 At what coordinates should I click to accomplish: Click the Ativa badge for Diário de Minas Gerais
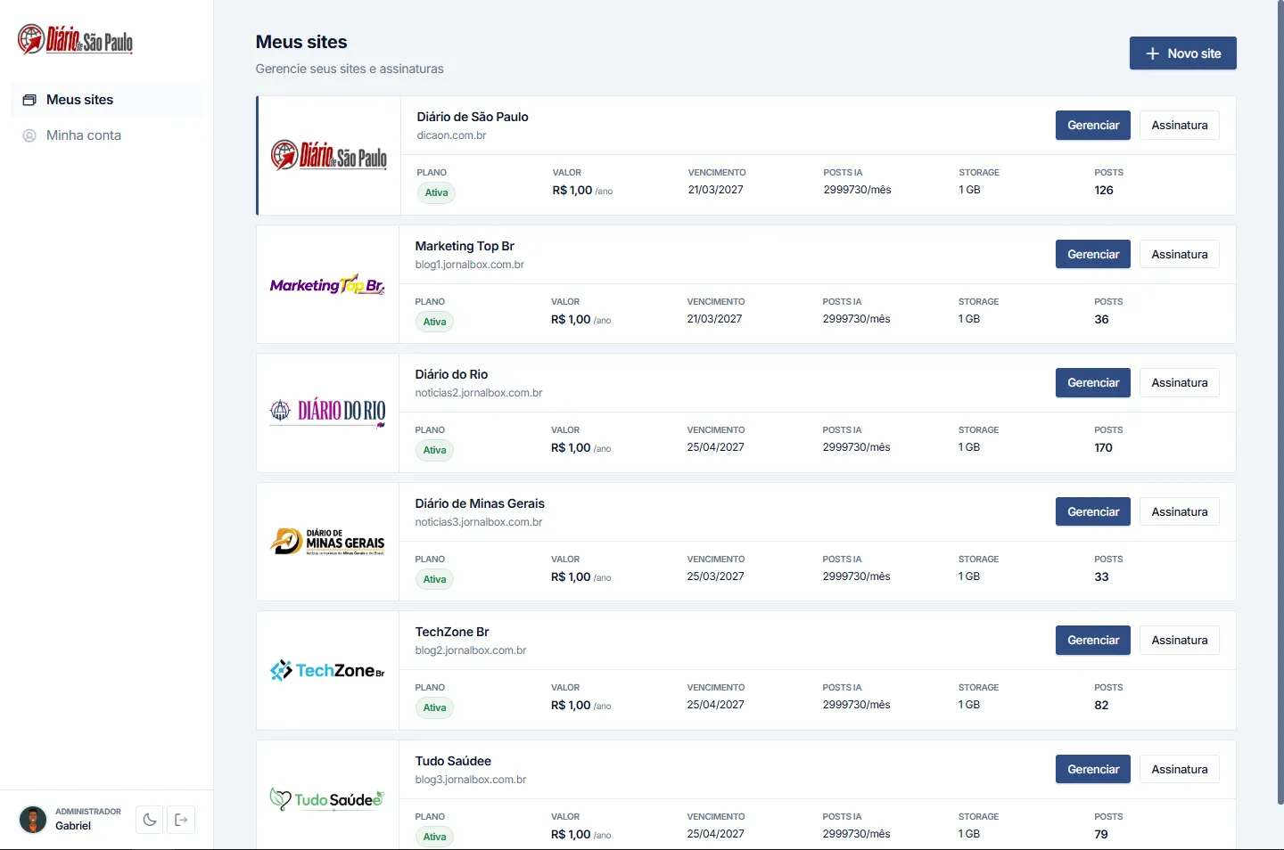point(434,579)
